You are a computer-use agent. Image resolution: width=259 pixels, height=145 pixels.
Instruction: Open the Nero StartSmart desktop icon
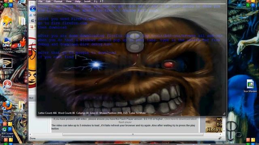point(7,87)
